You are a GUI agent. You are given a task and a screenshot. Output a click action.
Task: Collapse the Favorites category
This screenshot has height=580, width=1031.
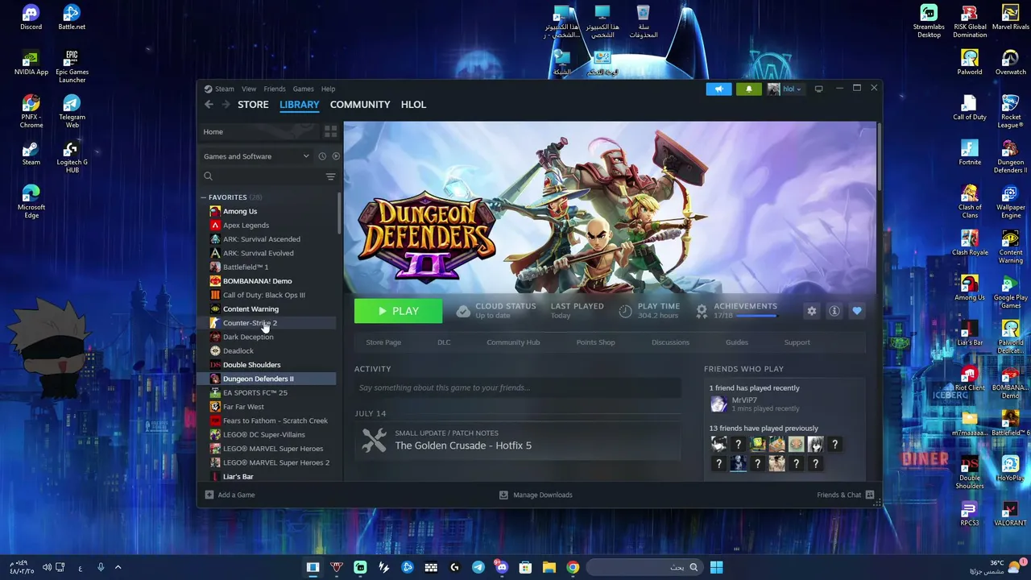[204, 197]
